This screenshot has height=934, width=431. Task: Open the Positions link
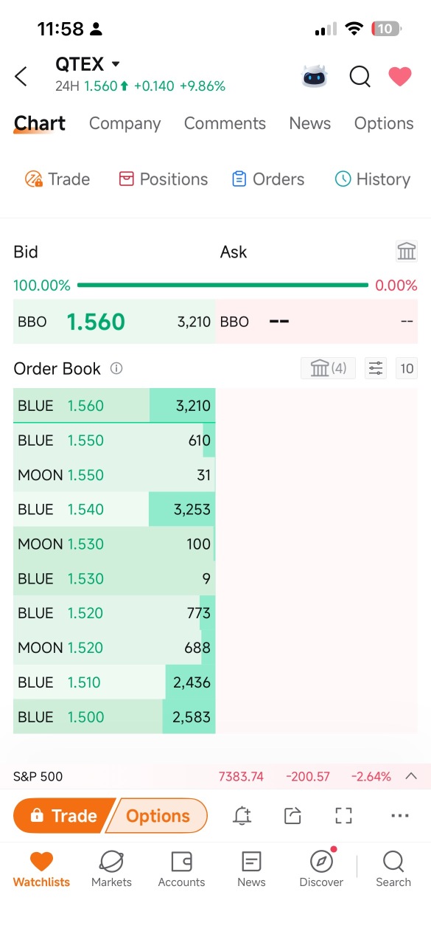164,179
